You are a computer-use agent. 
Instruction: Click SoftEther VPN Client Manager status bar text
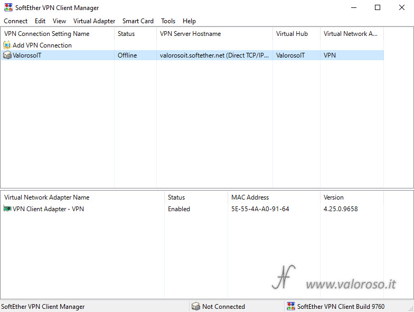43,307
